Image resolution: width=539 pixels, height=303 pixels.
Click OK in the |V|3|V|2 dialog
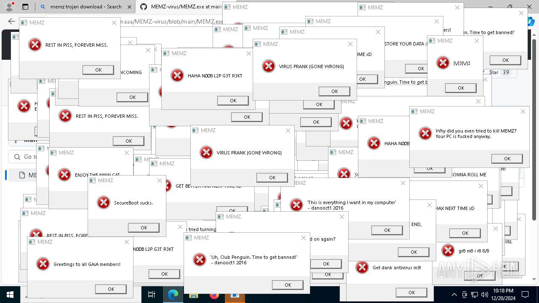point(461,88)
